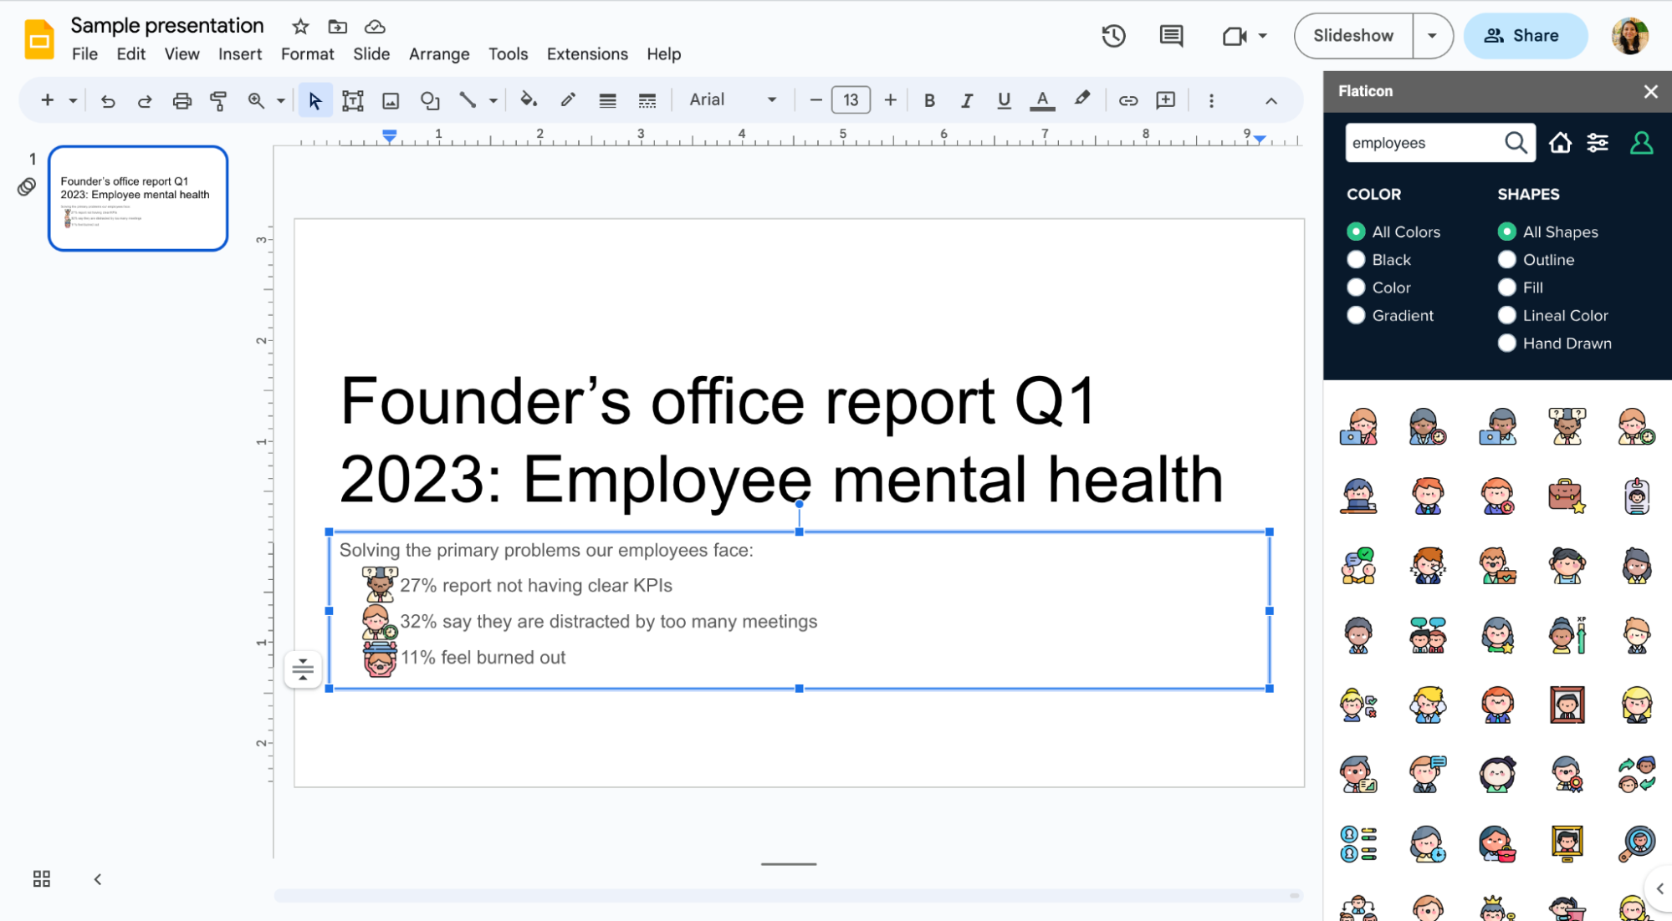1672x921 pixels.
Task: Open the Format menu
Action: (308, 53)
